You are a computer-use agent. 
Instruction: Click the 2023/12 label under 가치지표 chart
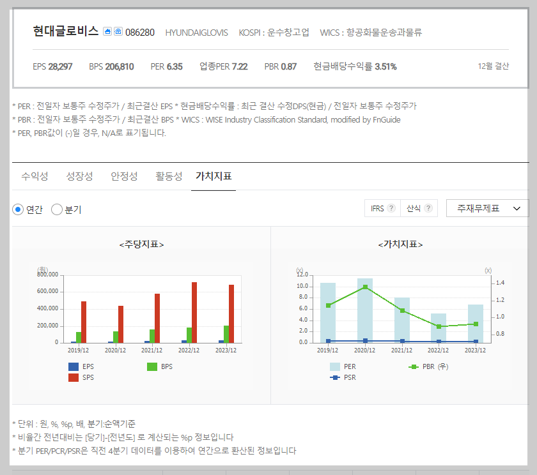click(476, 350)
